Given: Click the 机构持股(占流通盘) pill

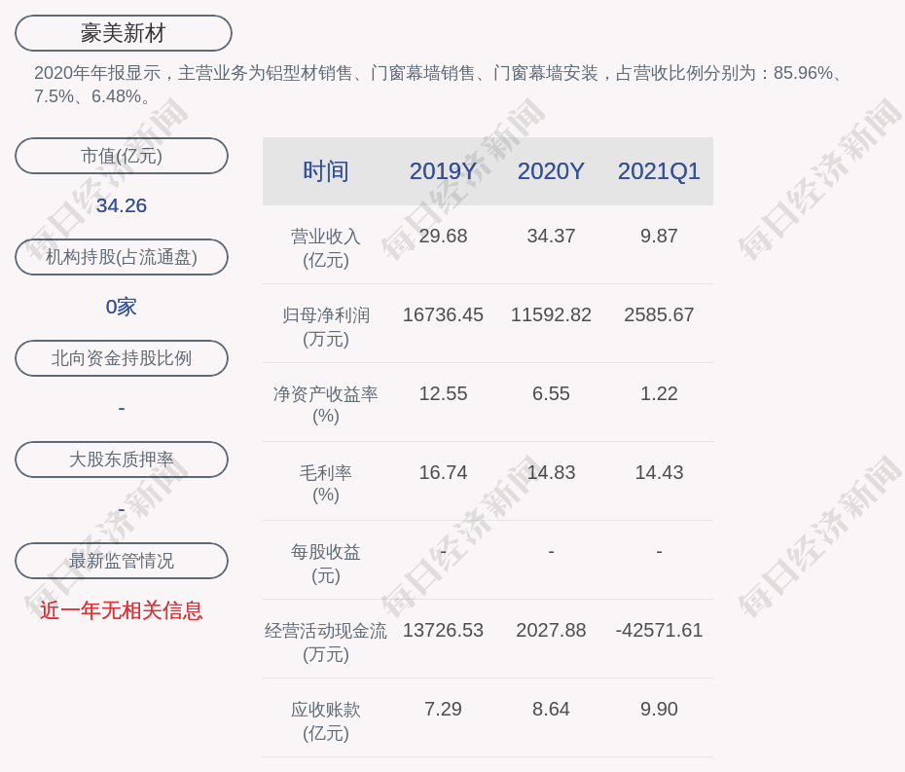Looking at the screenshot, I should 122,257.
